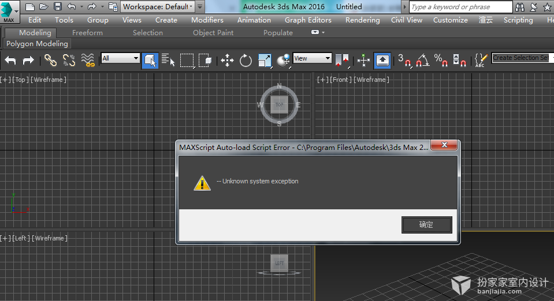Click the keyword search field
Screen dimensions: 554x301
[461, 7]
